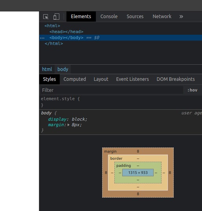Switch to the Computed pane
This screenshot has width=202, height=211.
click(x=75, y=79)
